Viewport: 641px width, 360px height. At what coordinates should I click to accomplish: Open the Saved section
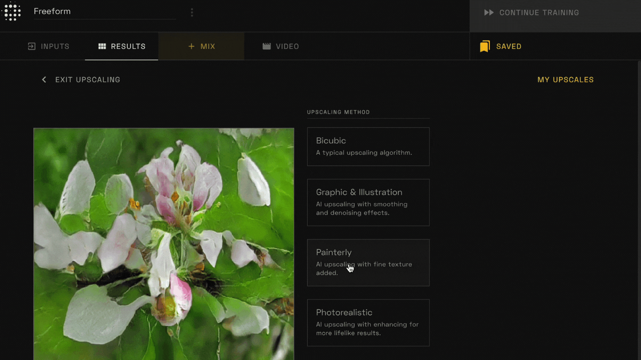pyautogui.click(x=501, y=46)
